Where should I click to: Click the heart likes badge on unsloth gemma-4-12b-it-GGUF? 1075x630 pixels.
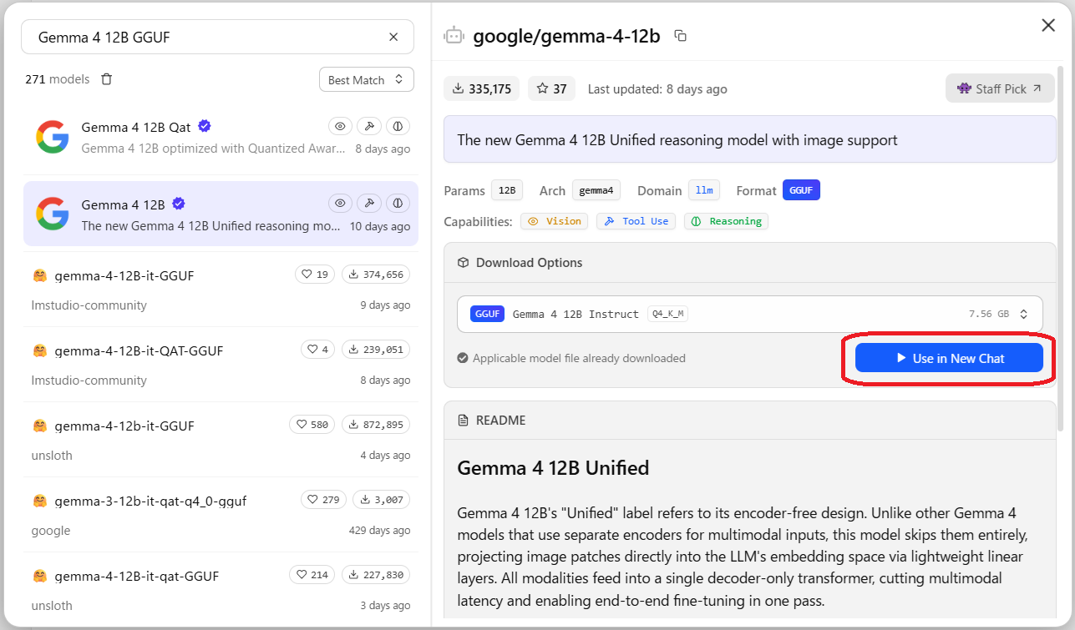(x=312, y=425)
